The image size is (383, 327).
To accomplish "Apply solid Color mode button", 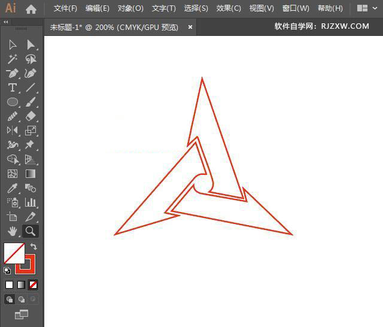I will pos(10,284).
